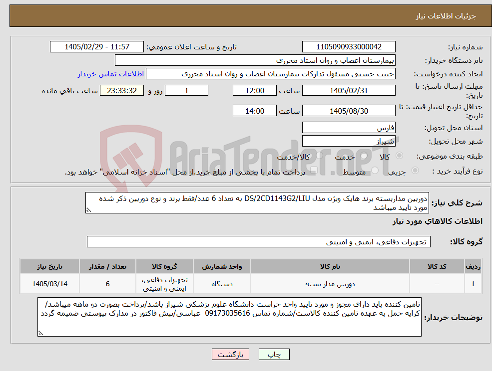The width and height of the screenshot is (492, 371).
Task: Click the row number cell 1
Action: [x=473, y=284]
